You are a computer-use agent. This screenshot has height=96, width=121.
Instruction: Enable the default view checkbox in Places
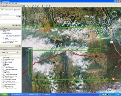3,38
